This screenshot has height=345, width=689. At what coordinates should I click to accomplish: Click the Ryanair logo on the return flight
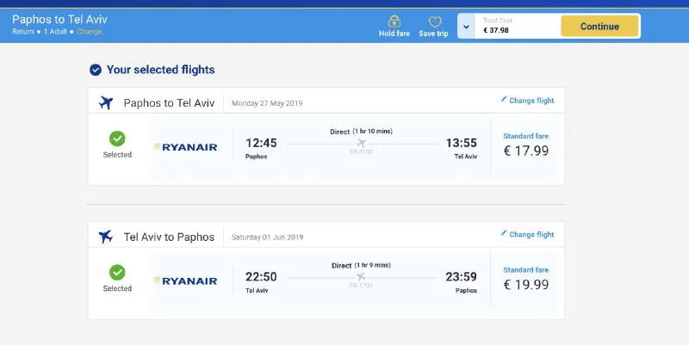click(x=185, y=280)
